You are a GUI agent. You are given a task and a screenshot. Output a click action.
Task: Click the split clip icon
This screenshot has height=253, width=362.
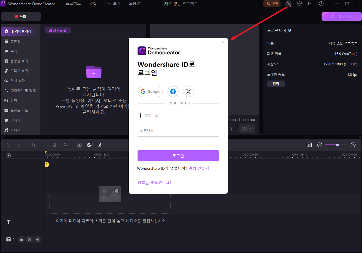pyautogui.click(x=44, y=145)
